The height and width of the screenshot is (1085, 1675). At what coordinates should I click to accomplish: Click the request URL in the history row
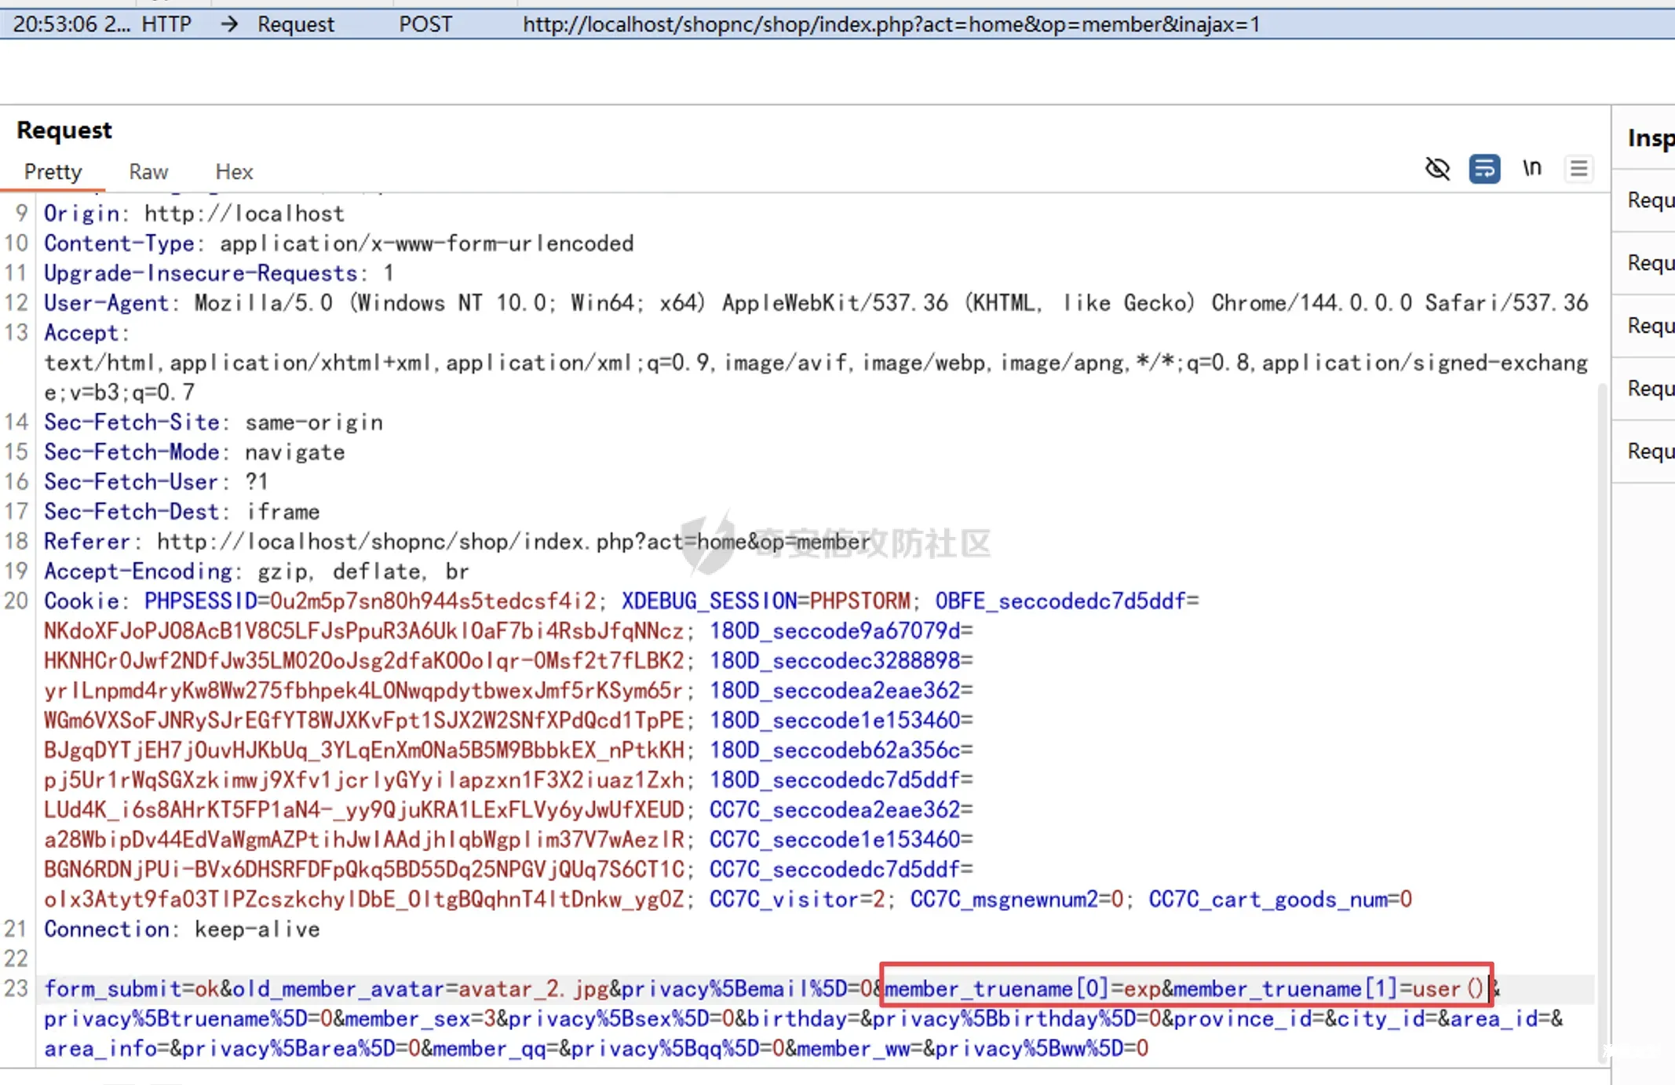(891, 24)
